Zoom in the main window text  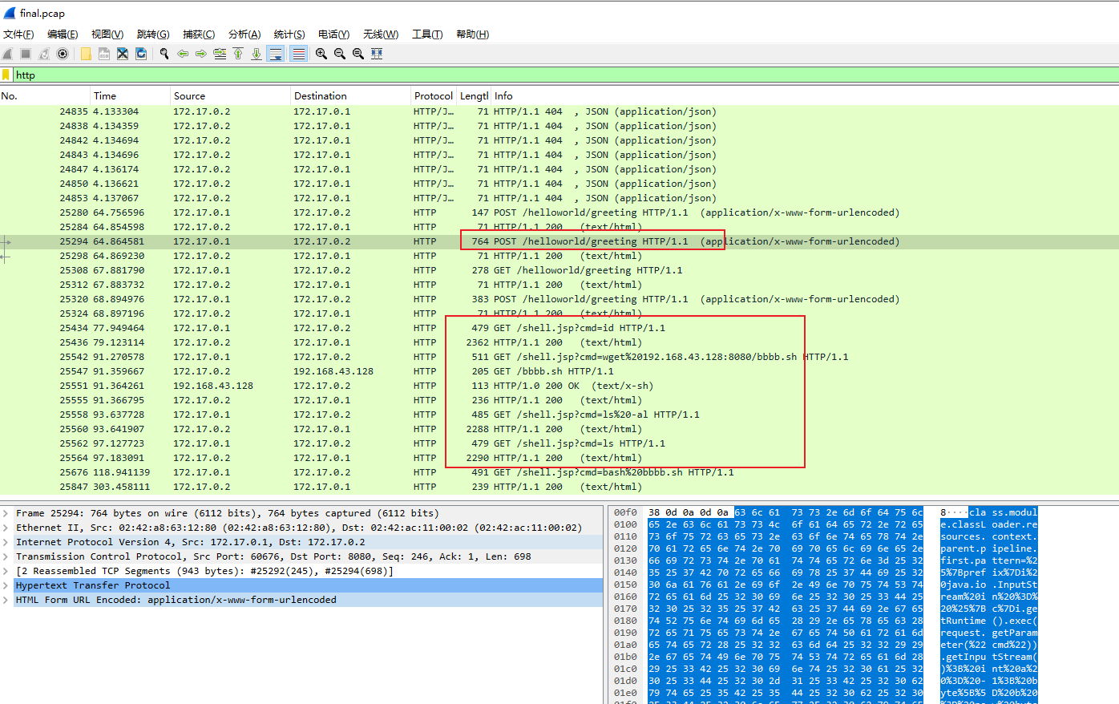[x=321, y=54]
